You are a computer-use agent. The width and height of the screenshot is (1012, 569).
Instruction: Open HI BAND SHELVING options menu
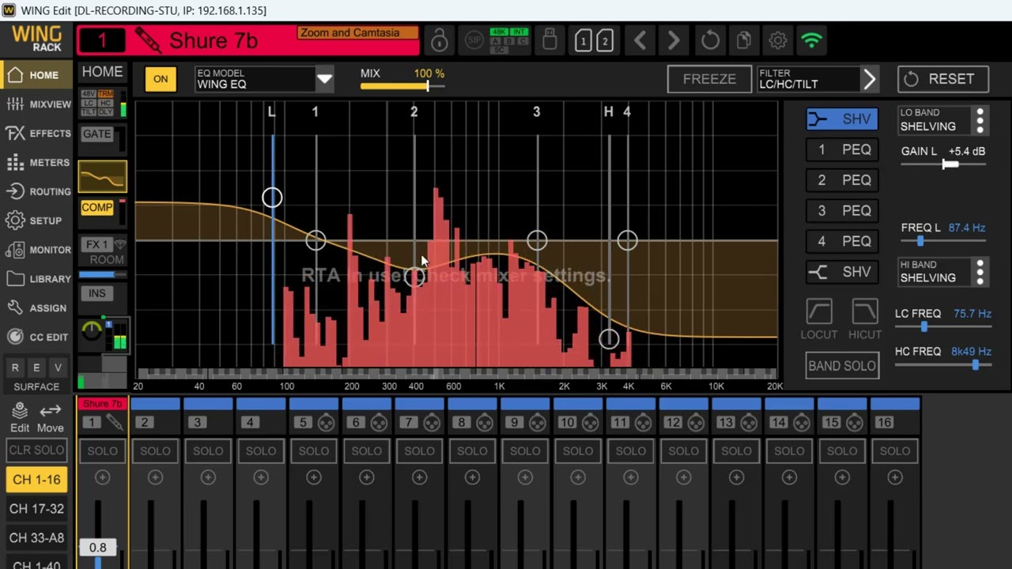(980, 272)
